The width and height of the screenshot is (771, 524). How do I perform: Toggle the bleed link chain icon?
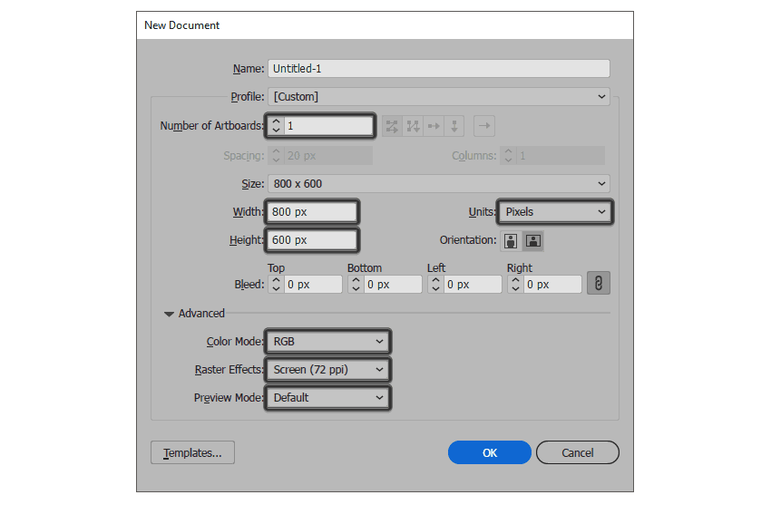pos(599,283)
